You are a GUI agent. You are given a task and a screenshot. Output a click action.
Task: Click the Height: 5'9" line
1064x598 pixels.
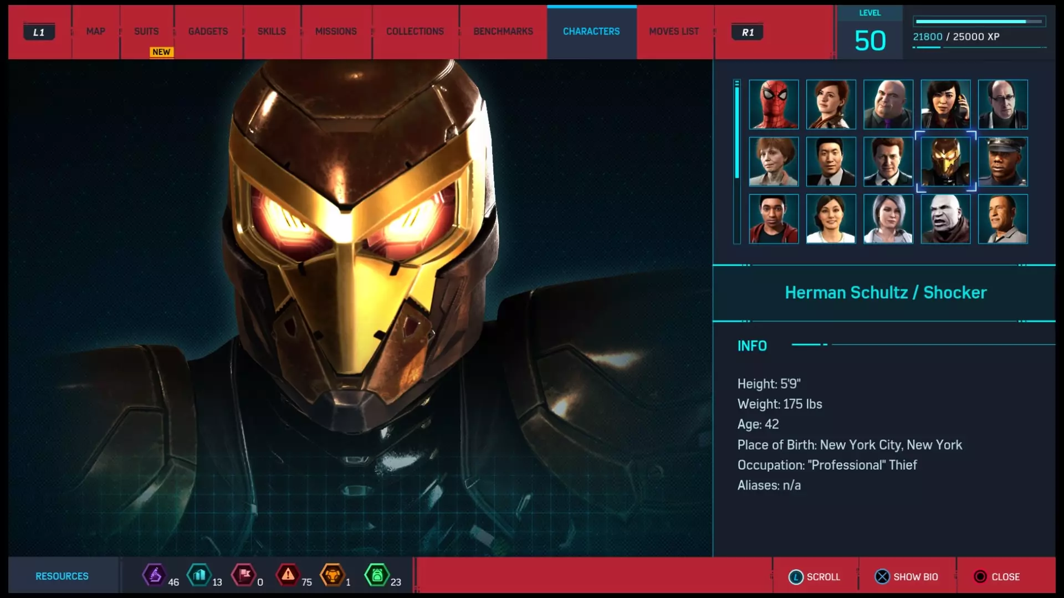pos(769,384)
